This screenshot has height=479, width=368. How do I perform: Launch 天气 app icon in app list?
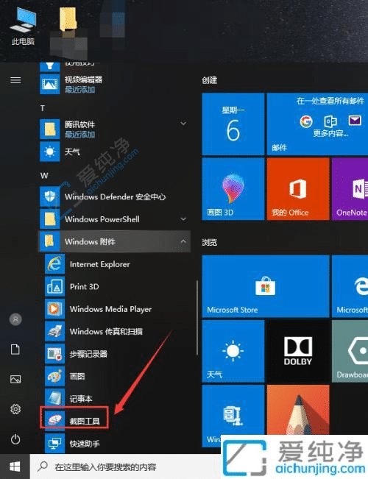point(50,152)
